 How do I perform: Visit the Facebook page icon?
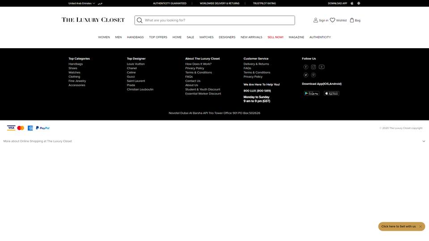[306, 67]
